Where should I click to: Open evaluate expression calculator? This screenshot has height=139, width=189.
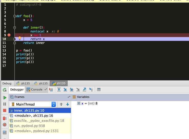pyautogui.click(x=99, y=90)
